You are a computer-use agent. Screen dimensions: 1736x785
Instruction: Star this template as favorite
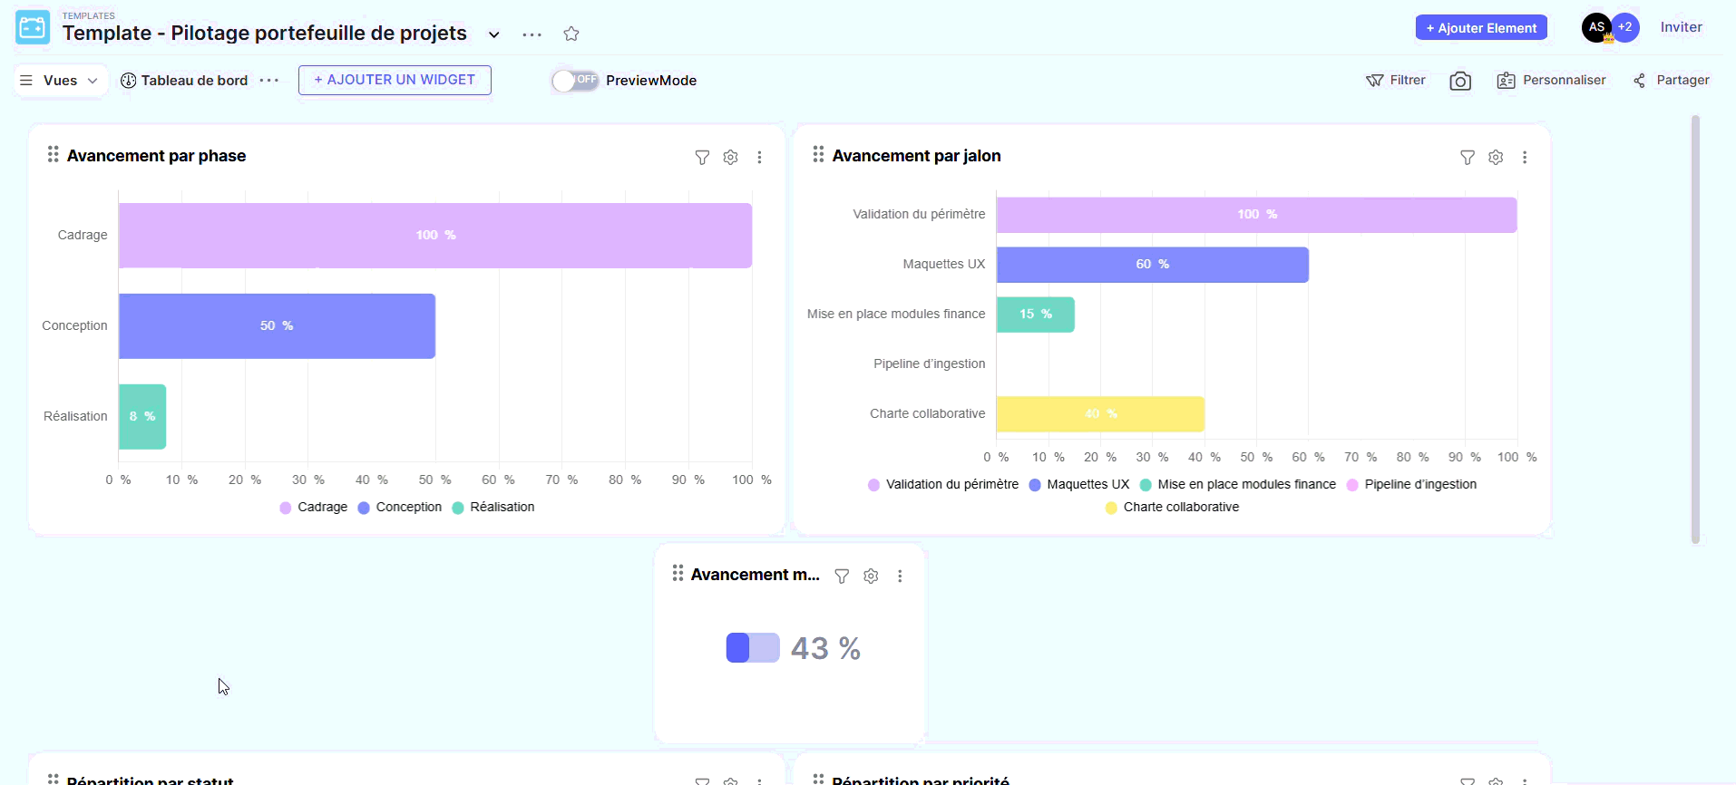coord(571,34)
